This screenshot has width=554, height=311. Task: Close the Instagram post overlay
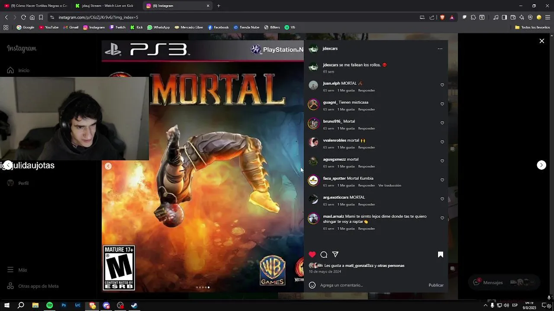click(542, 41)
